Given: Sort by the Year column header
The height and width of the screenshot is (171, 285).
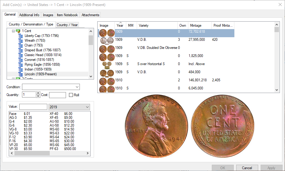Looking at the screenshot, I should [120, 25].
